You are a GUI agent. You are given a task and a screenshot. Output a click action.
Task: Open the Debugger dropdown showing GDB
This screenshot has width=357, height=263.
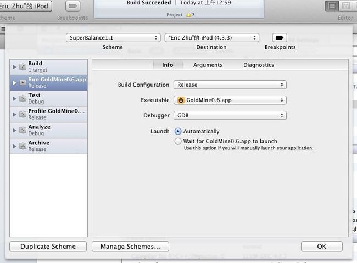pos(230,115)
